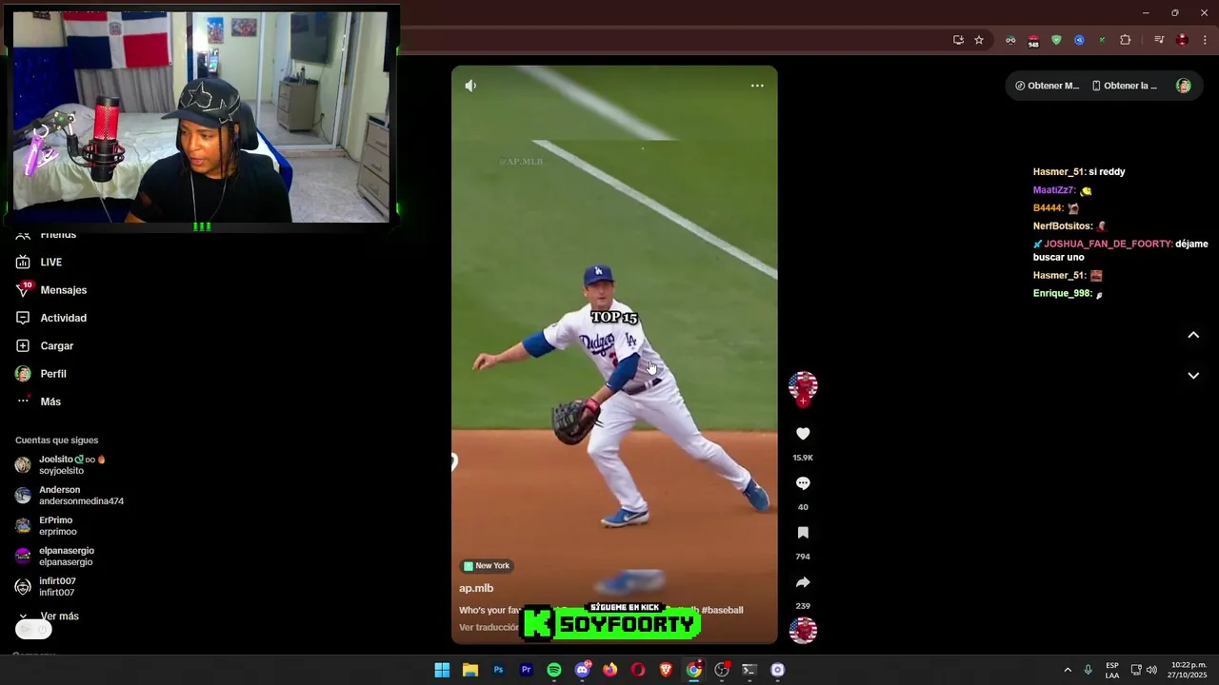The image size is (1219, 685).
Task: Open the glasses-face browser extension
Action: click(1010, 40)
